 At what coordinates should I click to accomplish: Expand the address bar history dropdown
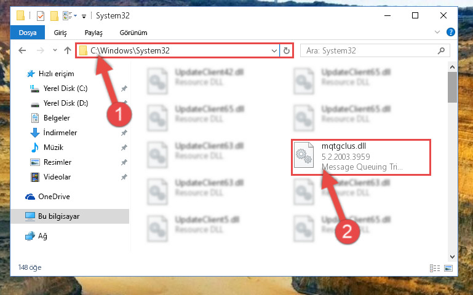[x=274, y=50]
